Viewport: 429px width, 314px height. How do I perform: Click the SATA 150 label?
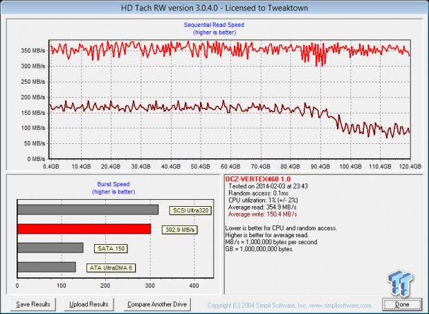click(x=111, y=248)
